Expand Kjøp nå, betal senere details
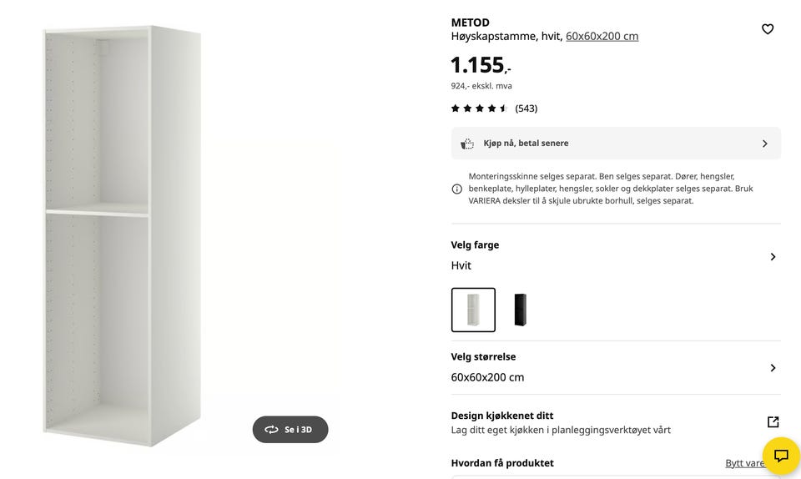Screen dimensions: 801x479 click(x=764, y=144)
